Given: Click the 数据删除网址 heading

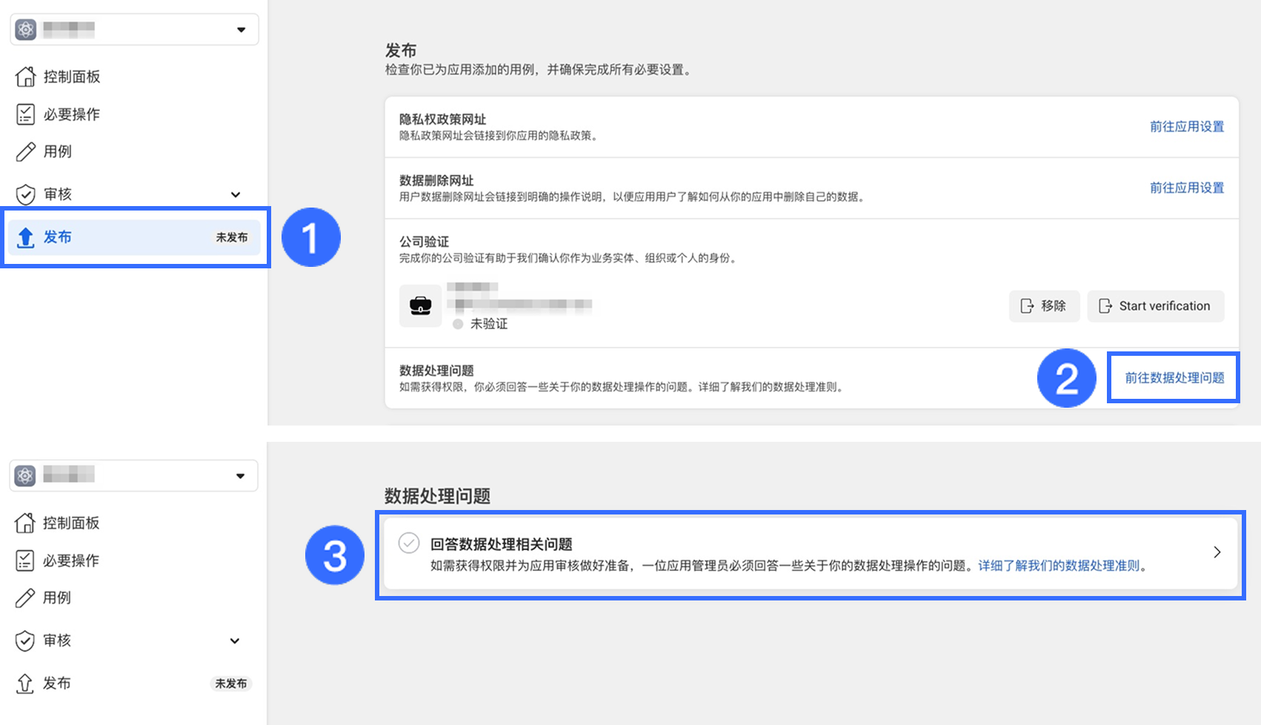Looking at the screenshot, I should click(x=436, y=181).
